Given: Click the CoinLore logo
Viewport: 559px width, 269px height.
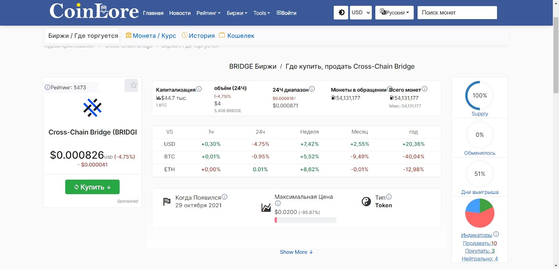Looking at the screenshot, I should click(x=94, y=11).
